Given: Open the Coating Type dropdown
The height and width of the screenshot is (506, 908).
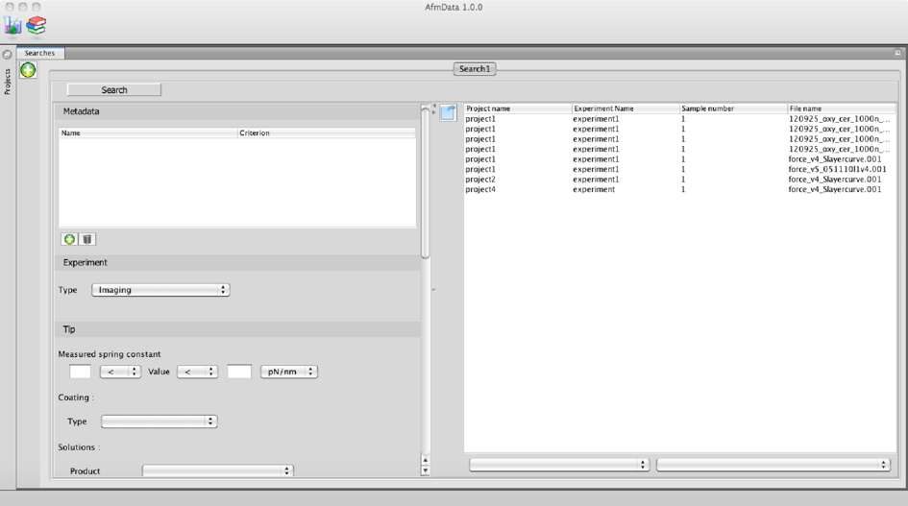Looking at the screenshot, I should 159,422.
